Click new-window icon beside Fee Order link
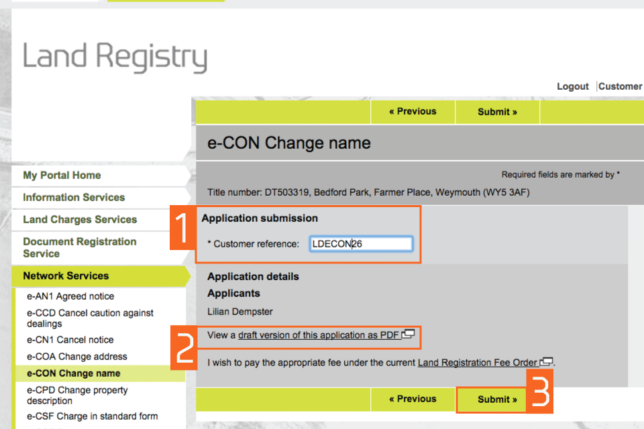 click(547, 363)
